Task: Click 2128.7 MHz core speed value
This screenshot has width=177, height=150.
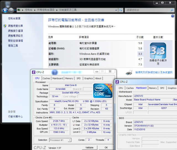Action: (59, 121)
